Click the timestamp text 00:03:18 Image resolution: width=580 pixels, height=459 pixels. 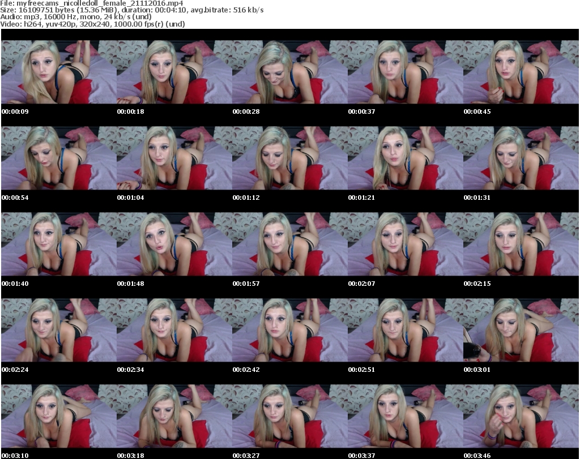(131, 456)
